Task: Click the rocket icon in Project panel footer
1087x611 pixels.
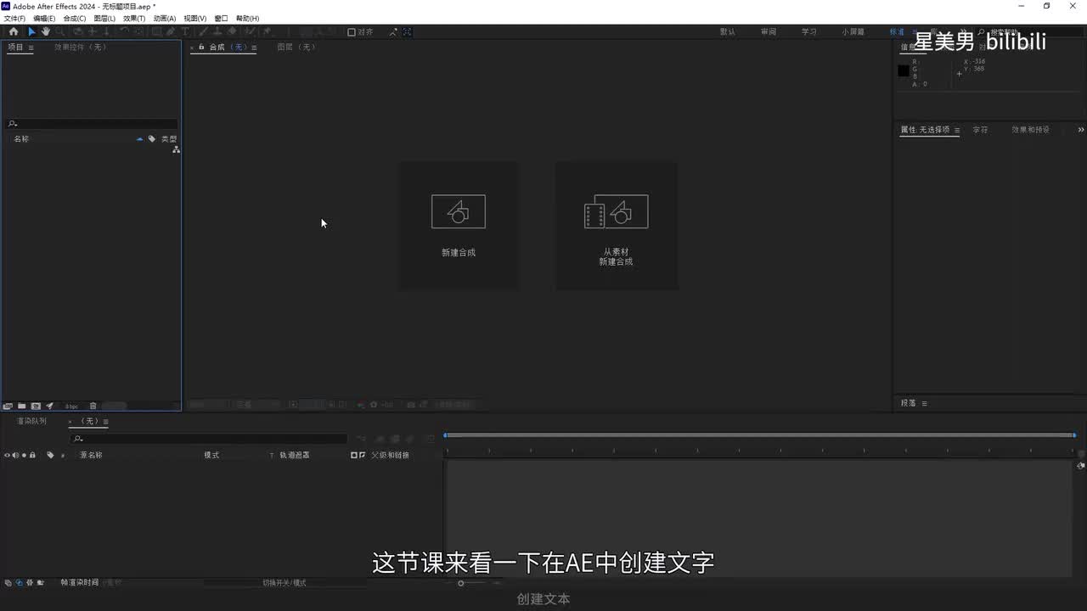Action: coord(50,406)
